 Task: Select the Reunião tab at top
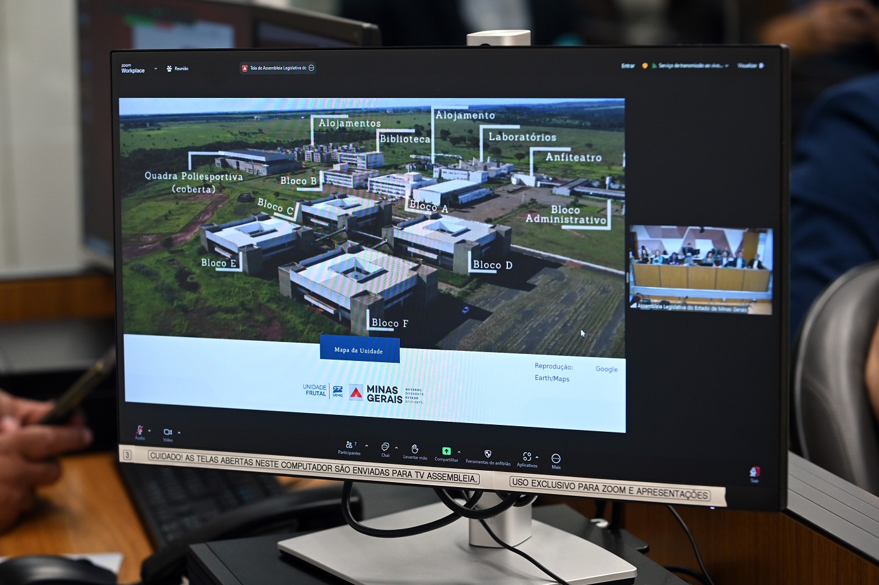coord(178,68)
